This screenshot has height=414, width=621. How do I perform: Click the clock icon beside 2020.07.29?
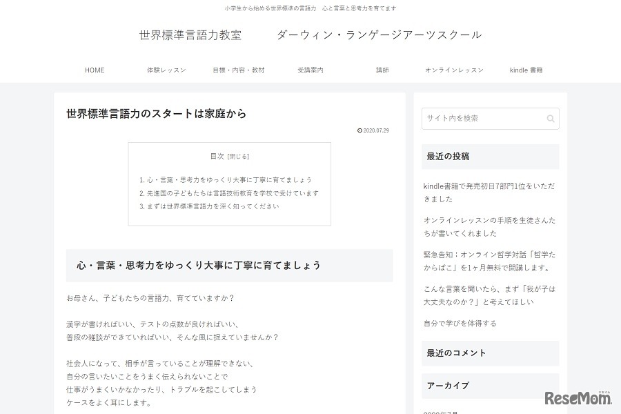(x=359, y=130)
